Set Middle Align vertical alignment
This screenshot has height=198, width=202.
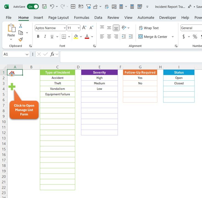coord(109,28)
